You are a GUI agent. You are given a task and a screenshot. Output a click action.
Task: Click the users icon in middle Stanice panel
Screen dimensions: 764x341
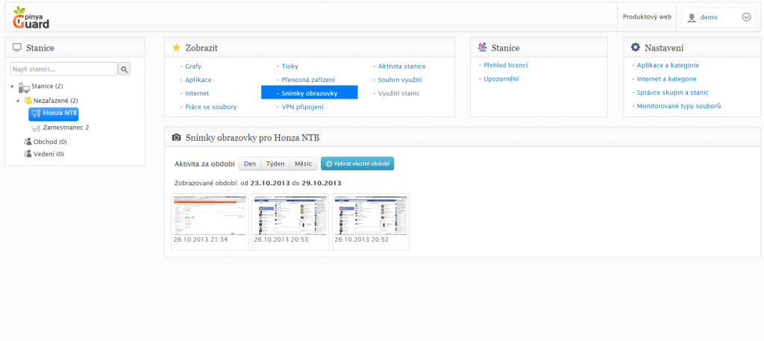pos(483,47)
